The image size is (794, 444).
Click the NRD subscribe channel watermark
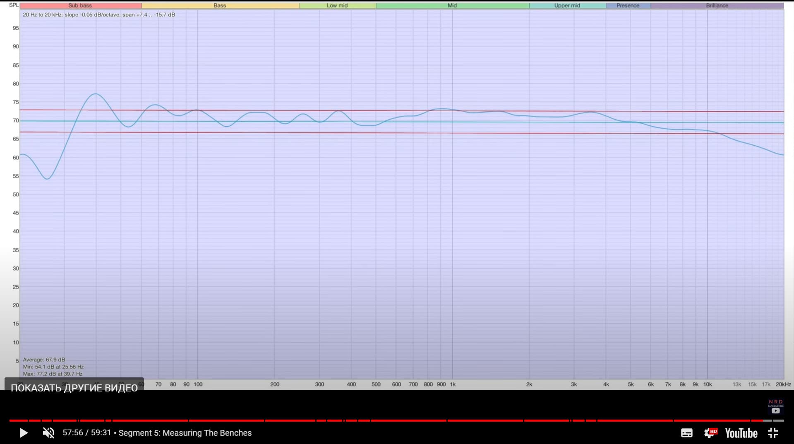tap(775, 407)
